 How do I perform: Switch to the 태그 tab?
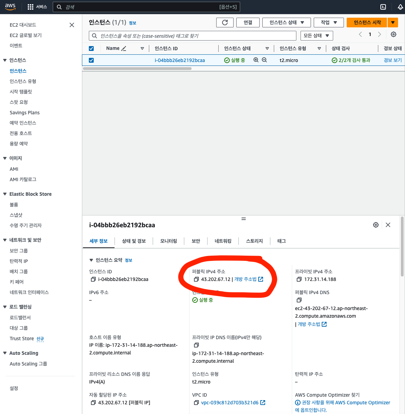point(281,241)
